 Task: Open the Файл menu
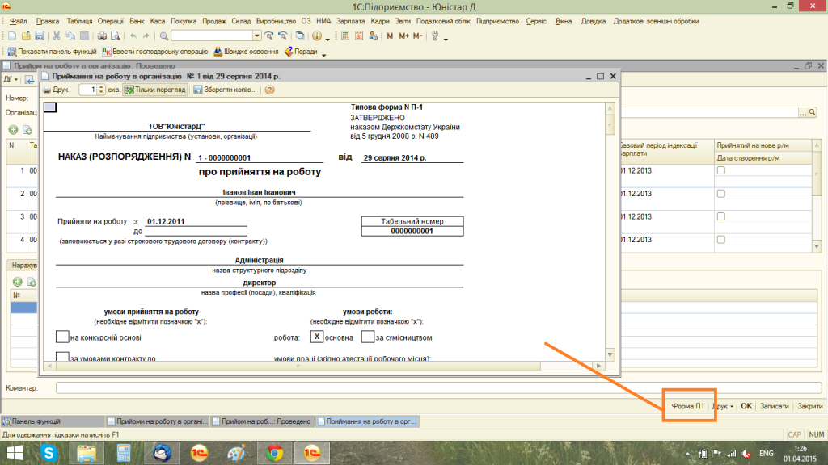19,21
